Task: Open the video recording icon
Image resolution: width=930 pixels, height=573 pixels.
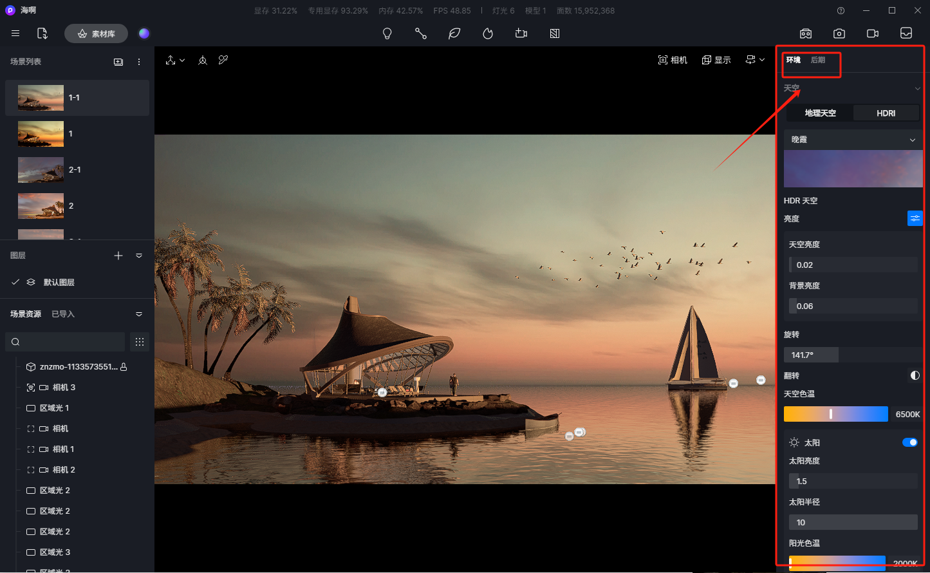Action: coord(872,33)
